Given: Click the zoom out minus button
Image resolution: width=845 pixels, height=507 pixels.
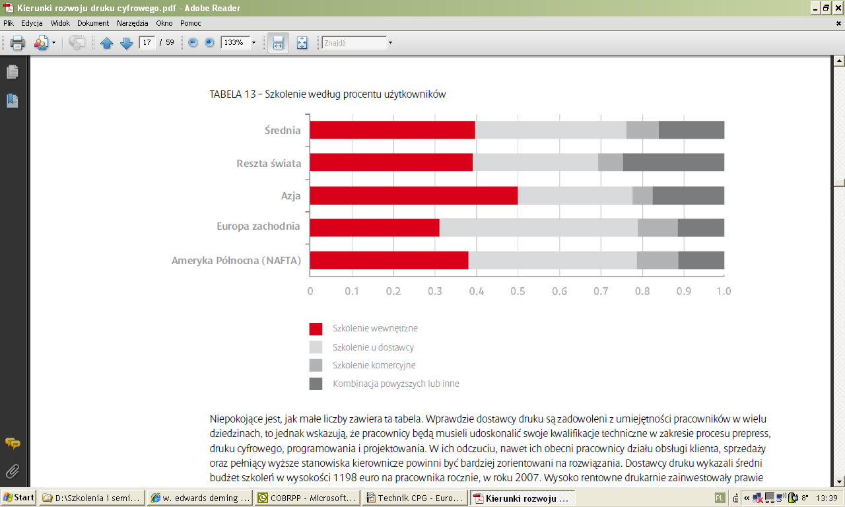Looking at the screenshot, I should coord(193,42).
